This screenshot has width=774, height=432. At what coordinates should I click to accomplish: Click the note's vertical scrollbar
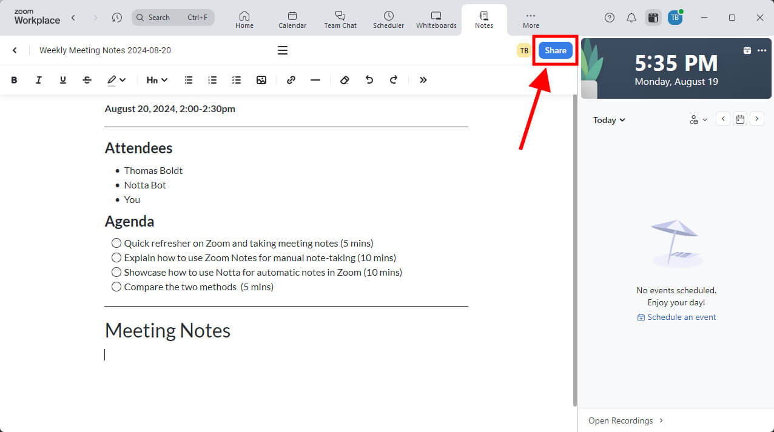(574, 250)
